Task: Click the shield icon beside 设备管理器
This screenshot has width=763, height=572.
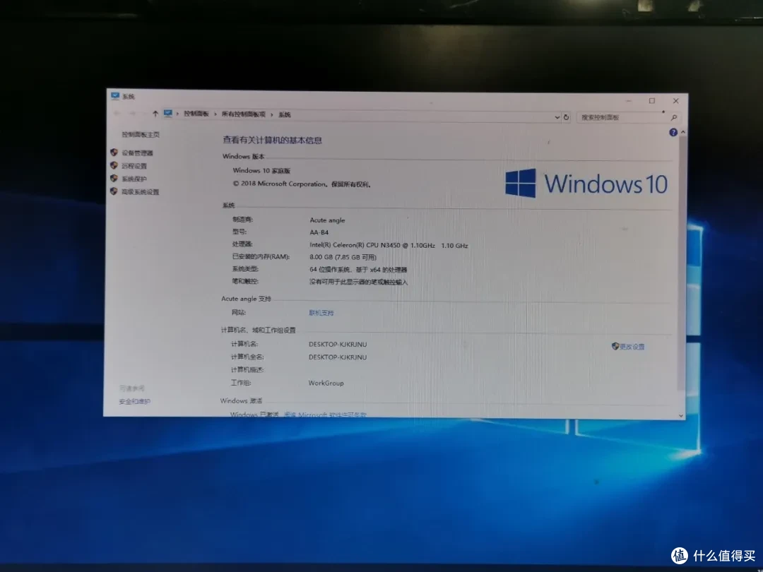Action: [114, 153]
